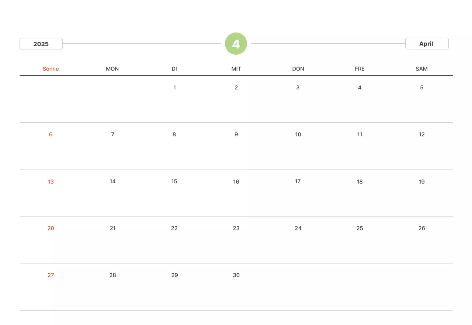Click the 2025 year box
The width and height of the screenshot is (472, 325).
pos(41,44)
